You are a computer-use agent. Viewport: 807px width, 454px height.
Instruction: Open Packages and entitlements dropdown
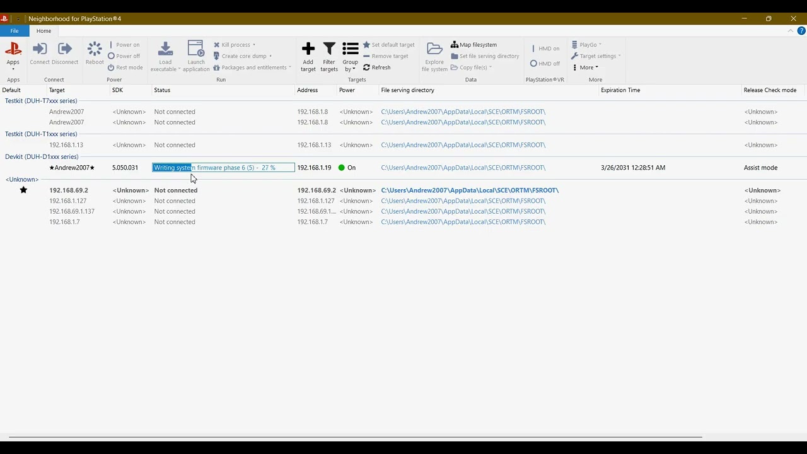pos(252,67)
